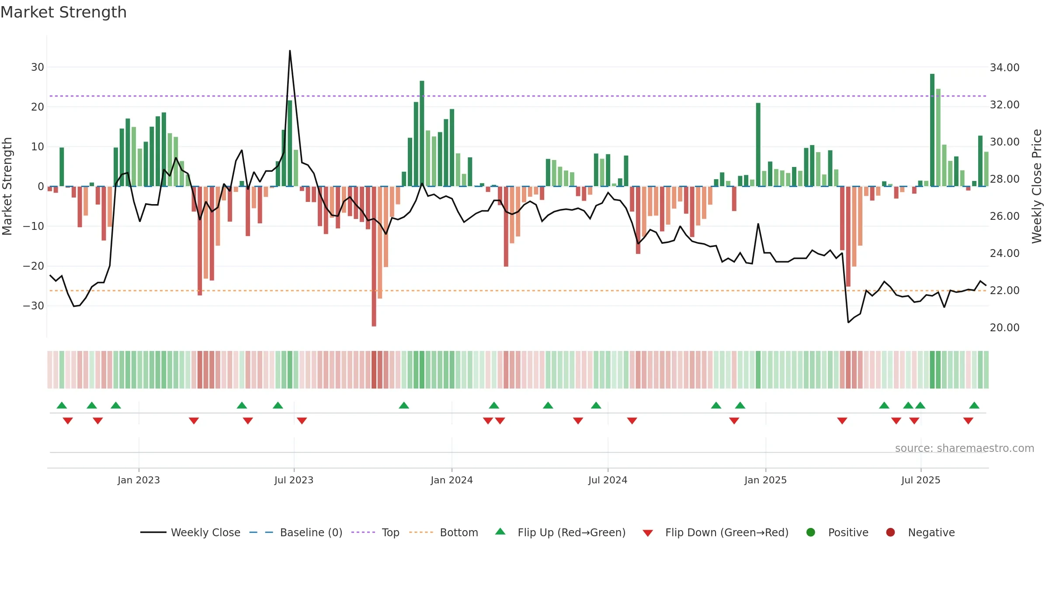The image size is (1049, 590).
Task: Click the 20 strength axis label
Action: pos(37,107)
